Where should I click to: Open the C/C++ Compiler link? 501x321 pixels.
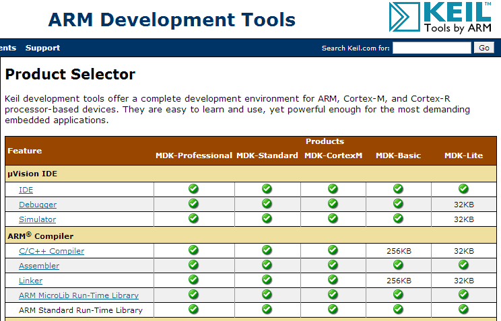tap(51, 251)
